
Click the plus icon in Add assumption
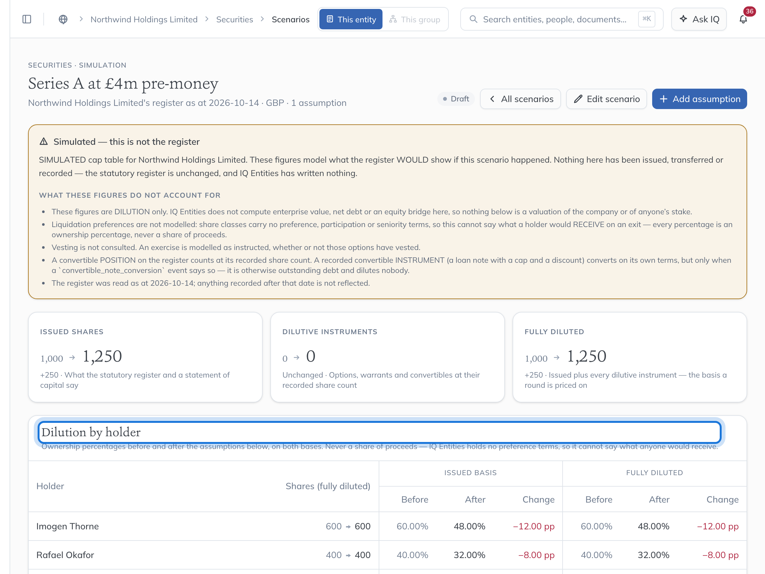pyautogui.click(x=663, y=99)
